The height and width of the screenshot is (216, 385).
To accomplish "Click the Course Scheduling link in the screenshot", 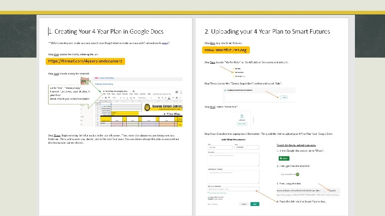I will (x=104, y=84).
